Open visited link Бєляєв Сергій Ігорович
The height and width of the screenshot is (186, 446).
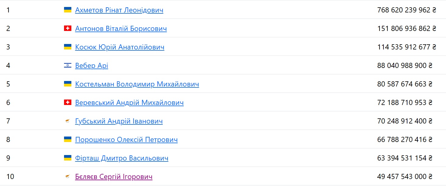114,177
